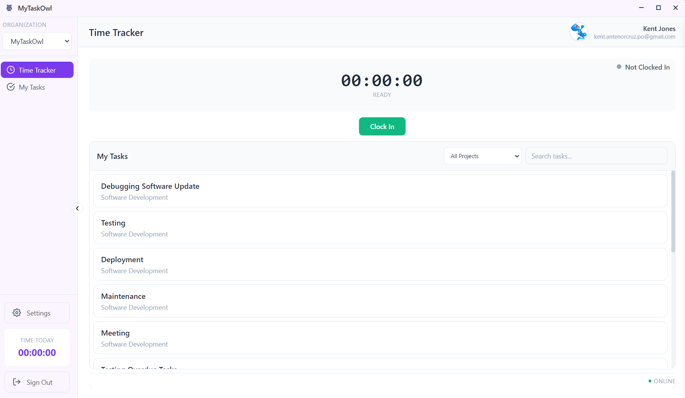This screenshot has width=685, height=398.
Task: Click the Kent Jones user name
Action: click(659, 28)
